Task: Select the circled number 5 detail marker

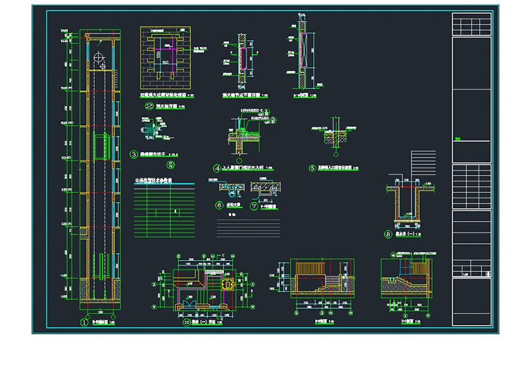Action: (x=312, y=168)
